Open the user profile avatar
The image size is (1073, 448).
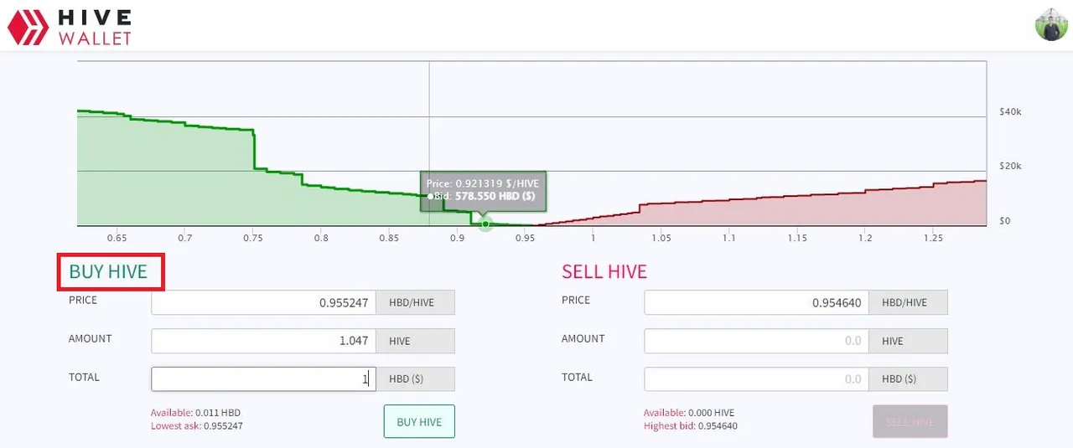click(1051, 24)
